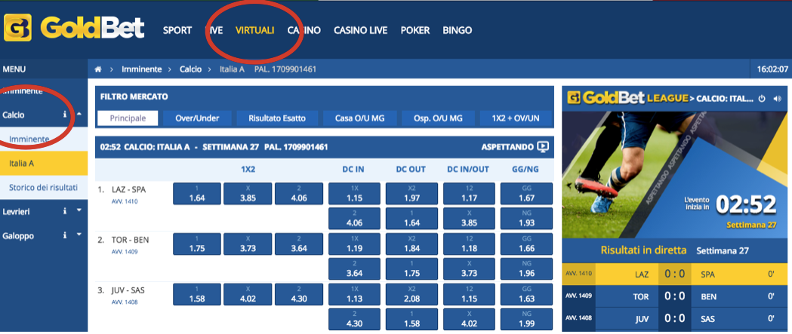Select LAZ - SPA DC IN 1X at 1.15
Viewport: 792px width, 334px height.
[x=355, y=194]
